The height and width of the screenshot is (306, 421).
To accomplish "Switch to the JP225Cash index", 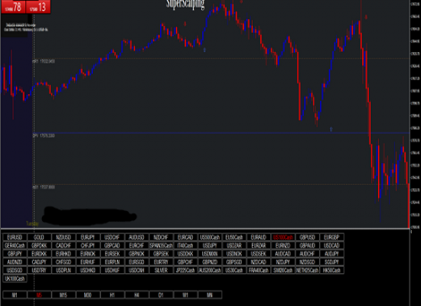I will [x=185, y=270].
